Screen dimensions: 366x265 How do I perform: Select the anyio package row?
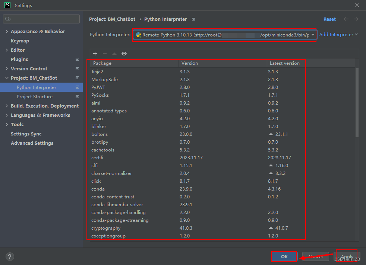pyautogui.click(x=223, y=119)
